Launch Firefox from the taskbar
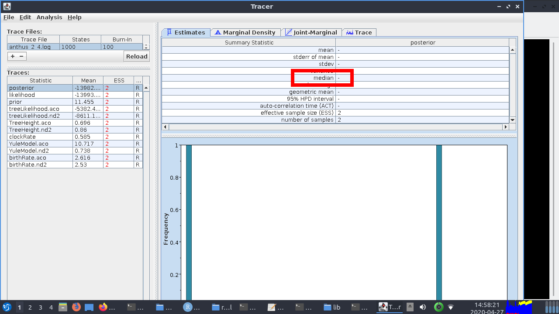The width and height of the screenshot is (559, 314). pos(76,307)
